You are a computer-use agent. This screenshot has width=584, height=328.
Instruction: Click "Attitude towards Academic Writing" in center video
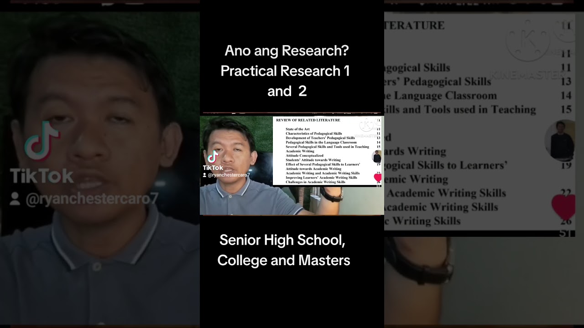pyautogui.click(x=313, y=169)
